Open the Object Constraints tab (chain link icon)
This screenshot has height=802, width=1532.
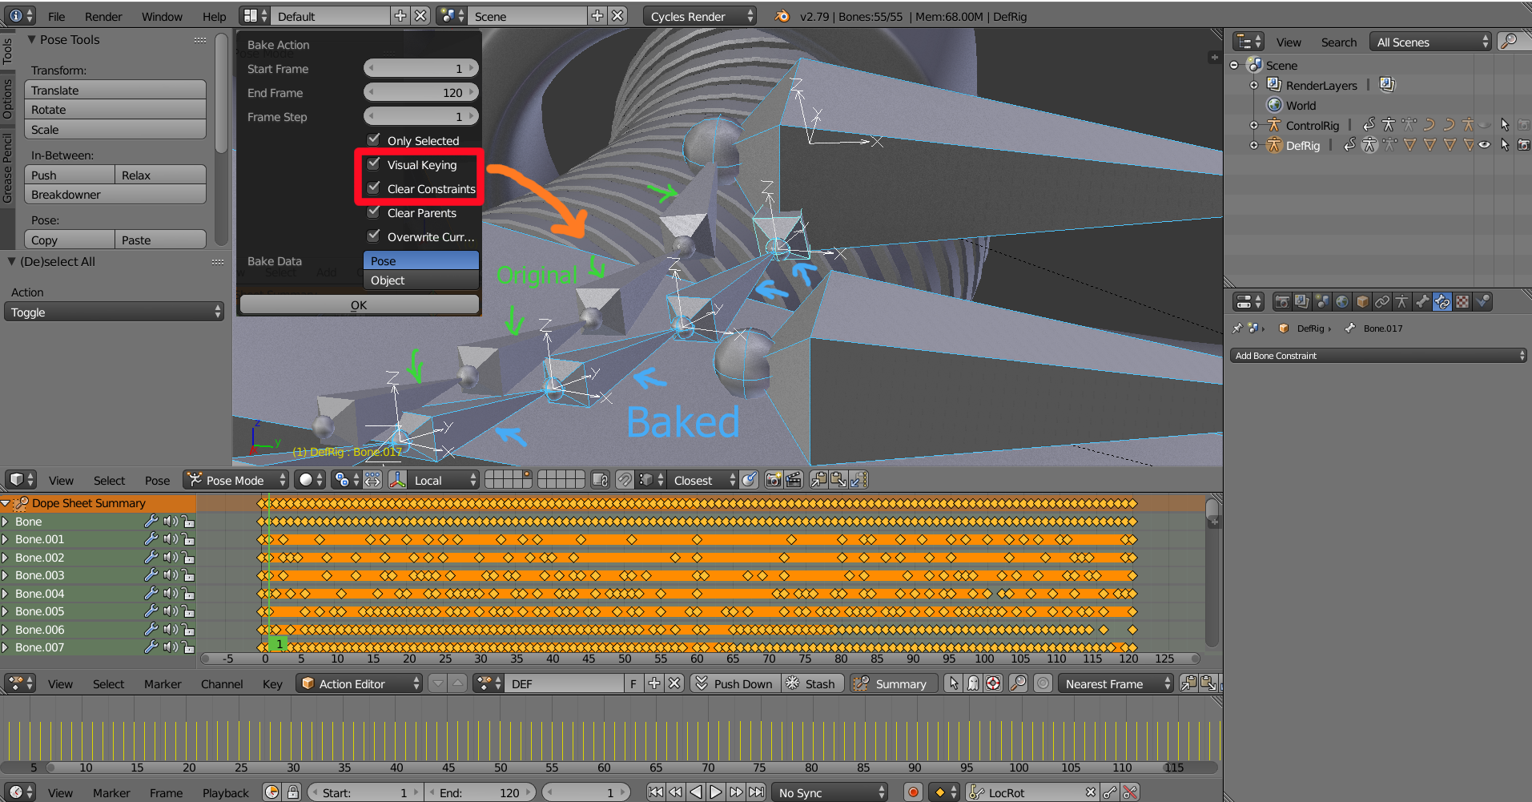[x=1383, y=301]
